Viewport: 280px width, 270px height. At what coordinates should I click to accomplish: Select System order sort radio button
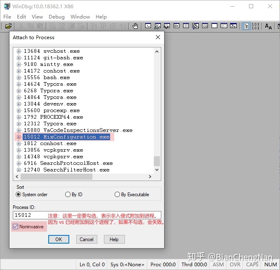18,194
